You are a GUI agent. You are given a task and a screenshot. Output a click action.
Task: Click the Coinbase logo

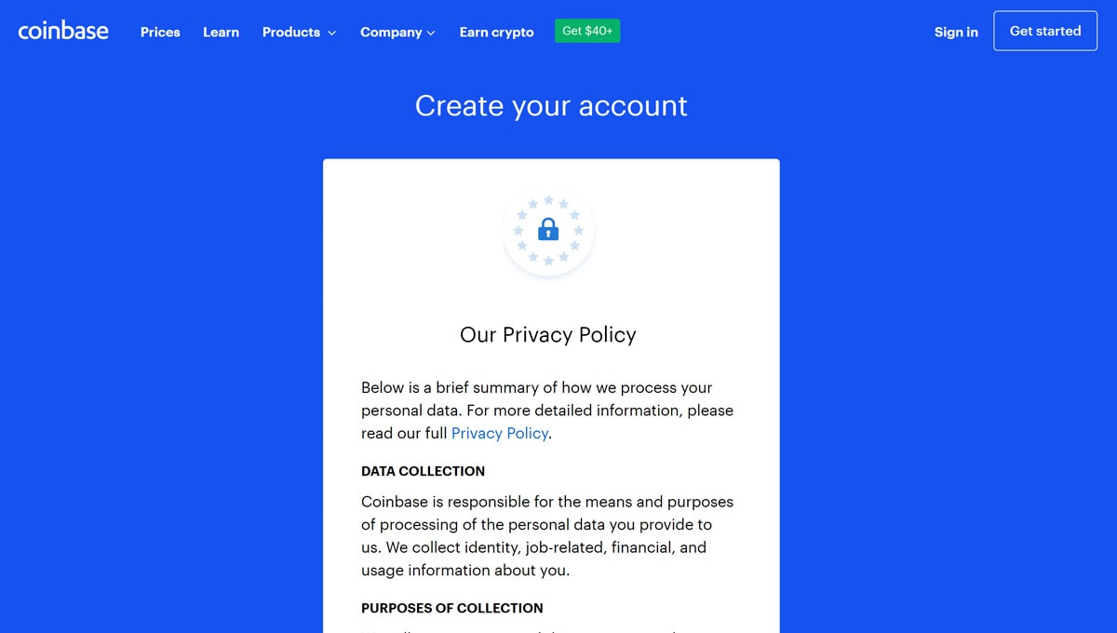pyautogui.click(x=63, y=31)
